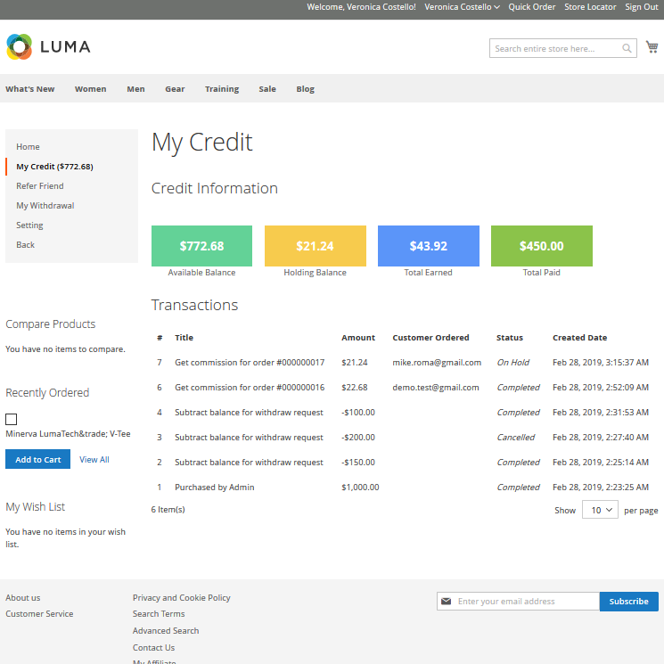Click the yellow Holding Balance tile

(x=315, y=246)
